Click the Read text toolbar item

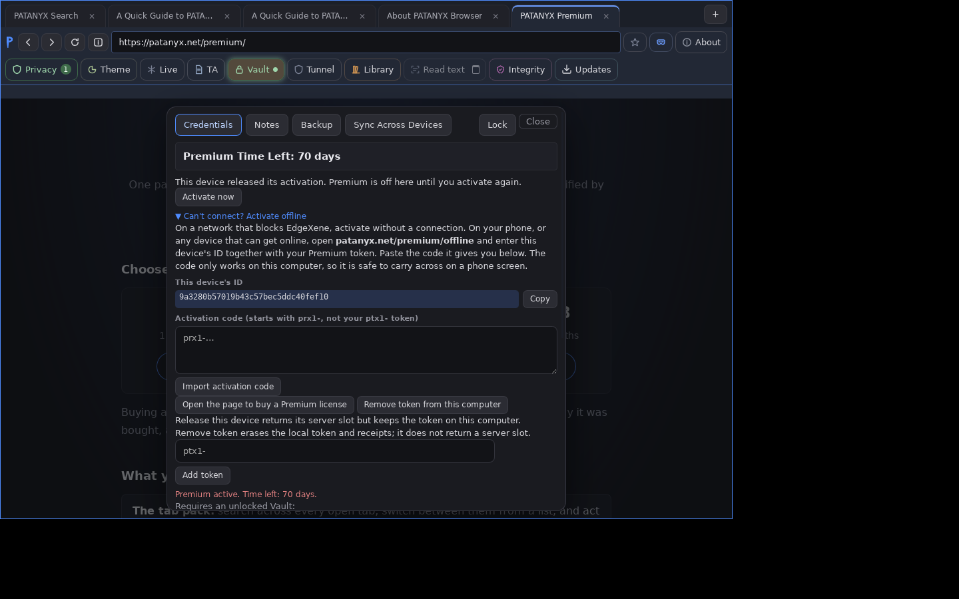[x=437, y=69]
